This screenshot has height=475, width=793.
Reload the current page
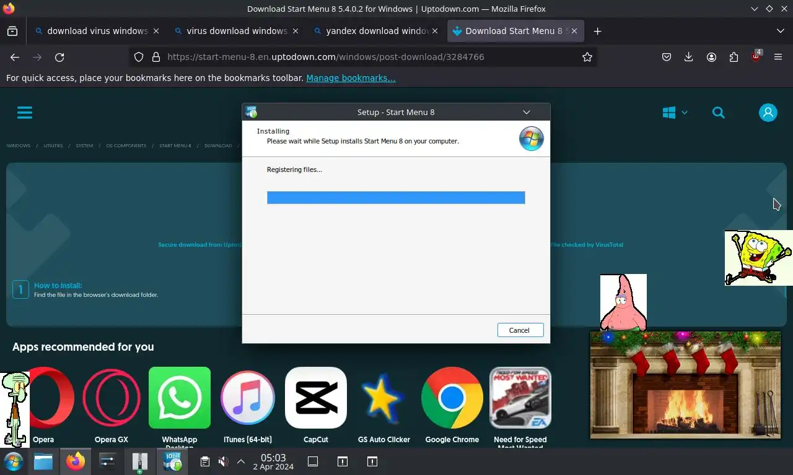click(59, 57)
